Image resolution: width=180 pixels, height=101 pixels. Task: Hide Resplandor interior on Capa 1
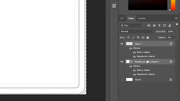coord(134,57)
